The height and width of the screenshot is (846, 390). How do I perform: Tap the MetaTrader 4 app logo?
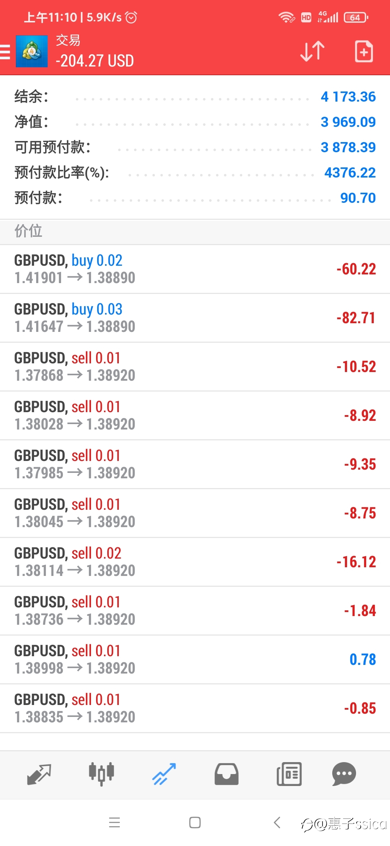click(32, 51)
